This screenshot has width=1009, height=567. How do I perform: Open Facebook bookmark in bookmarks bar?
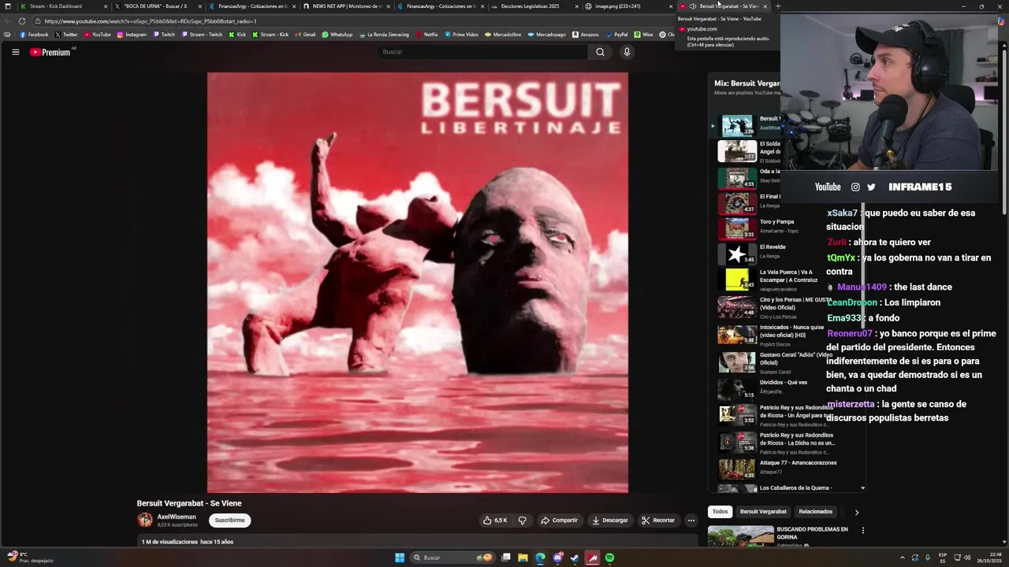34,35
